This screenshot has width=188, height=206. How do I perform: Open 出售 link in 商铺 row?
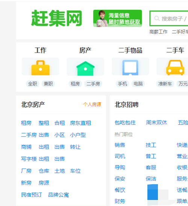(59, 147)
